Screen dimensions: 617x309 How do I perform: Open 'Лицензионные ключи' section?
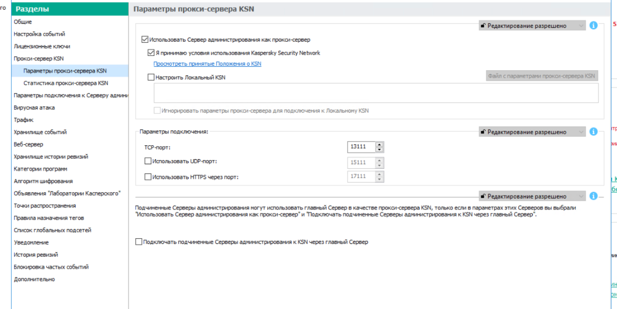click(42, 46)
